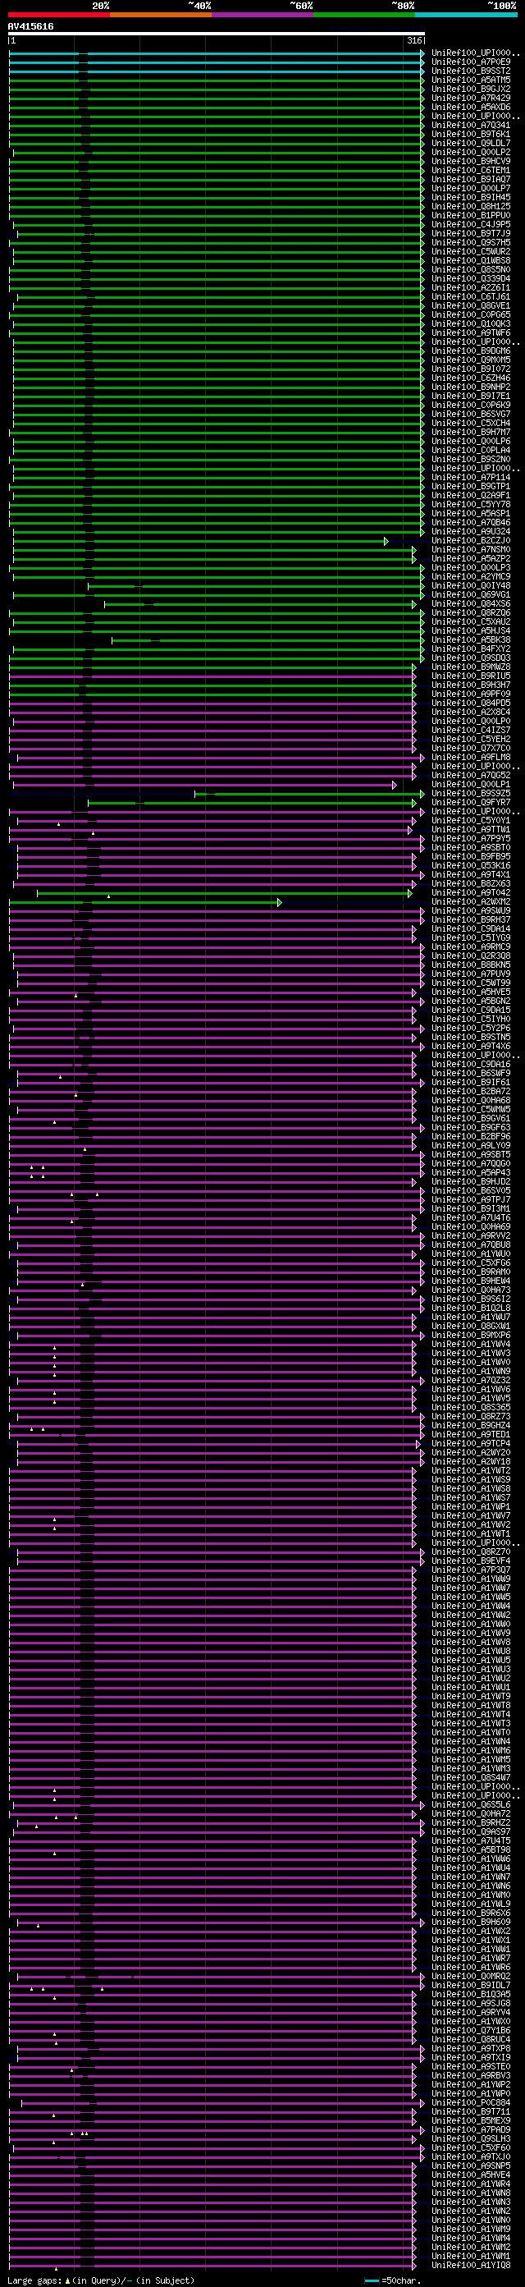Click the cyan 100% identity color segment

(x=466, y=14)
